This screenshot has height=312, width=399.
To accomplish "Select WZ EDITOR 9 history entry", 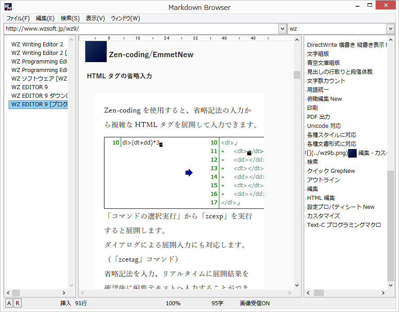I will [x=30, y=87].
